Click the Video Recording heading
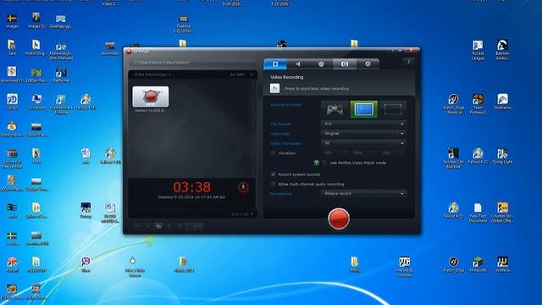The image size is (542, 305). pos(287,77)
